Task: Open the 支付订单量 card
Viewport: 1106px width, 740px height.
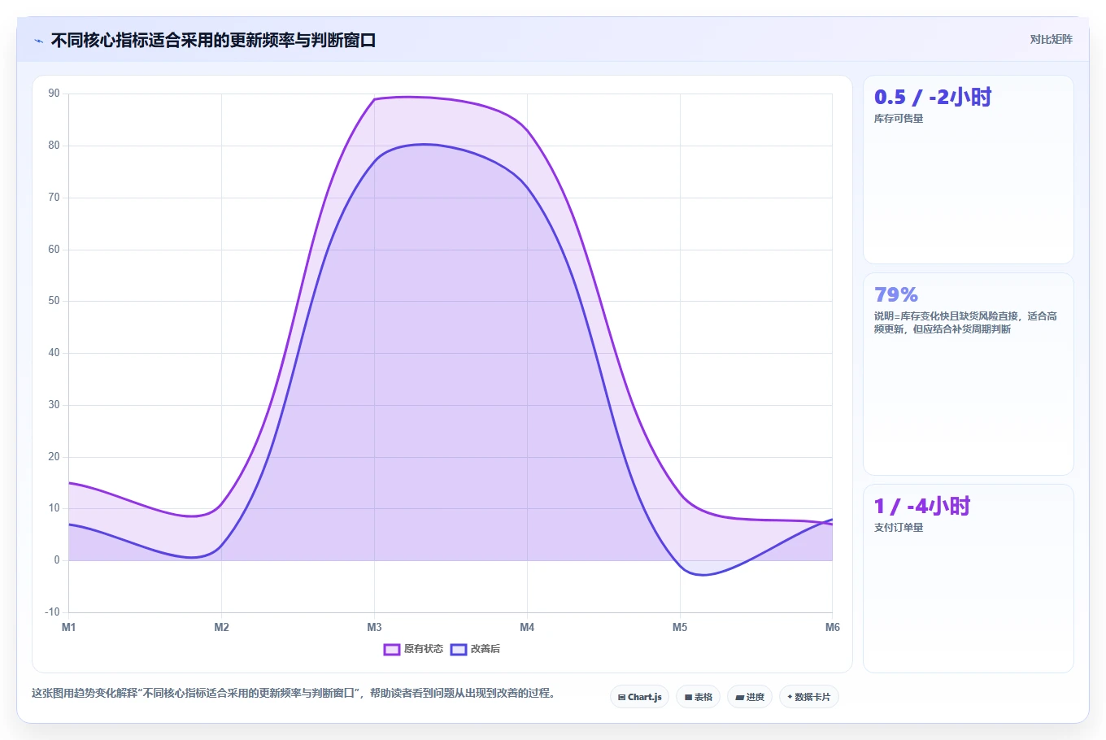Action: [969, 579]
